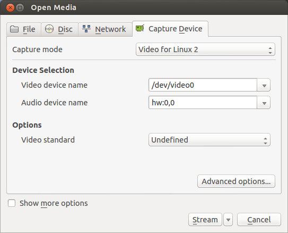Switch to the File tab
The width and height of the screenshot is (288, 233).
[24, 29]
